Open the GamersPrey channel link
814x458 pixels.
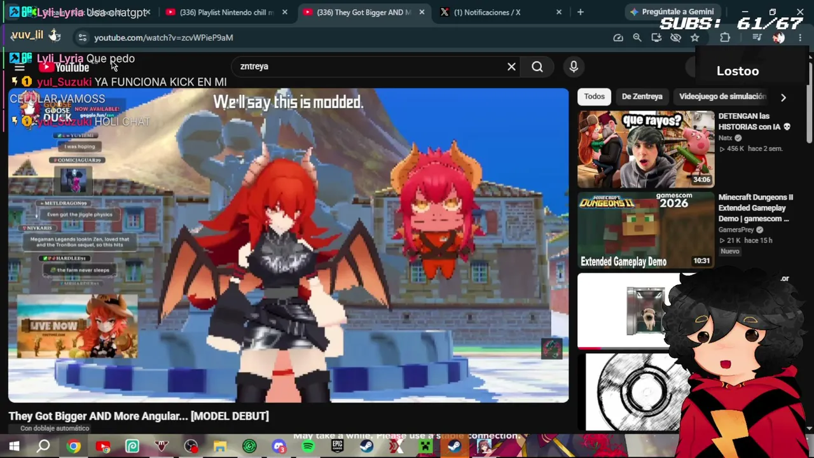tap(736, 230)
